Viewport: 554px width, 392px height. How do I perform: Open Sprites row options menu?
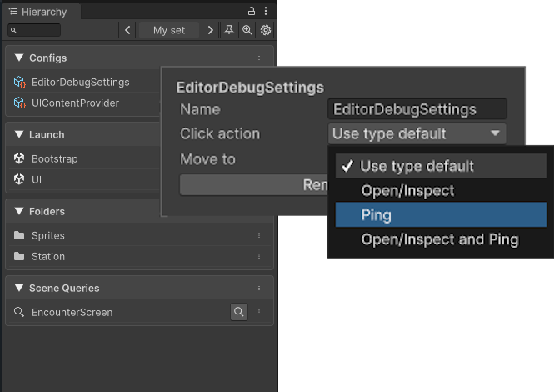pos(259,235)
